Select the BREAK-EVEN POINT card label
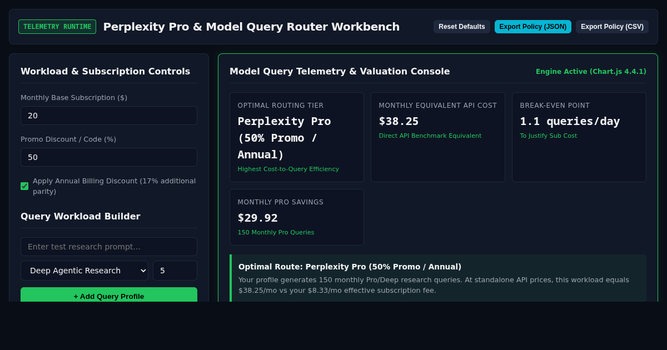 pyautogui.click(x=555, y=106)
